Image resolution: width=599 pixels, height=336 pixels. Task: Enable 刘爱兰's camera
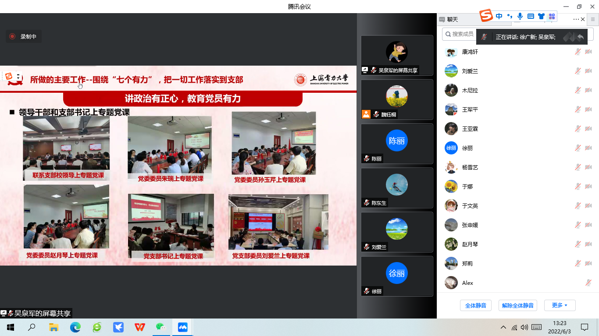click(588, 71)
